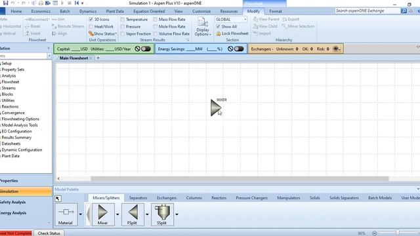This screenshot has width=420, height=236.
Task: Open the navigation pane filter dropdown
Action: pos(49,56)
